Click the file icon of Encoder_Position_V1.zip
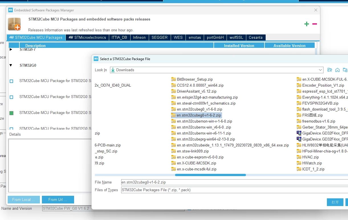This screenshot has width=348, height=220. pyautogui.click(x=299, y=85)
